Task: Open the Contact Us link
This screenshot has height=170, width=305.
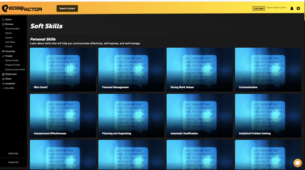Action: pyautogui.click(x=13, y=162)
